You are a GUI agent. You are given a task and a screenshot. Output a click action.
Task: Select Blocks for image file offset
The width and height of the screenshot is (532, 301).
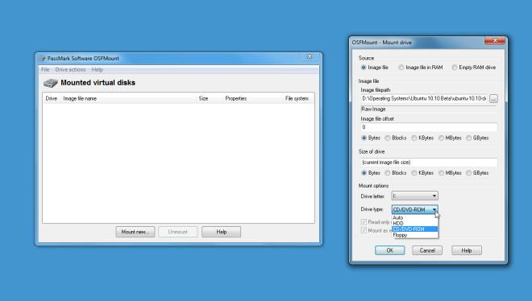pos(388,138)
